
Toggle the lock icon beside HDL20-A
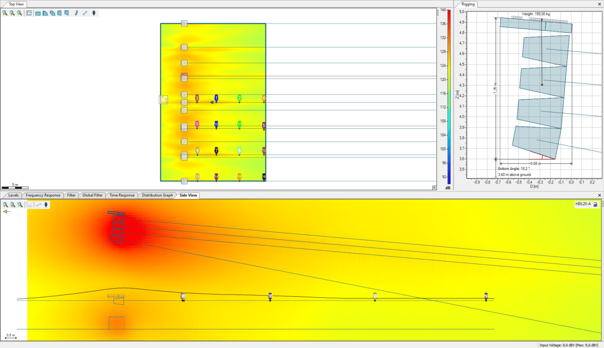click(595, 204)
